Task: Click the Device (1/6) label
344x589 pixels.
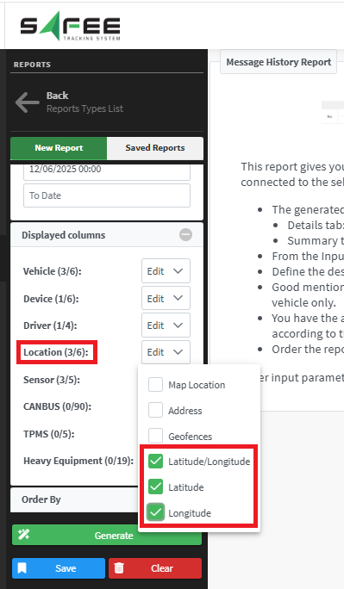Action: (51, 299)
